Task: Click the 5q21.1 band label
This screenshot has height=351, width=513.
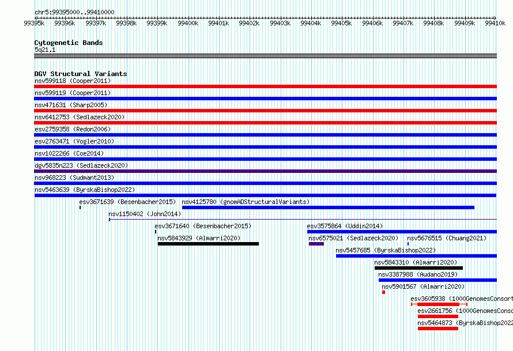Action: [45, 50]
